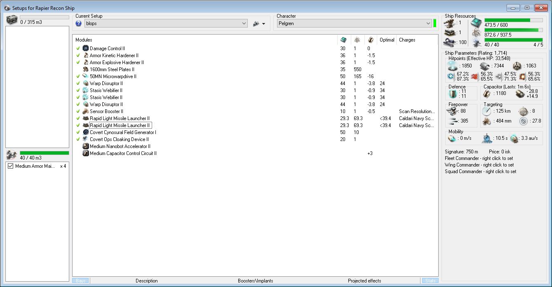
Task: Click the cargo bay crate icon
Action: 12,19
